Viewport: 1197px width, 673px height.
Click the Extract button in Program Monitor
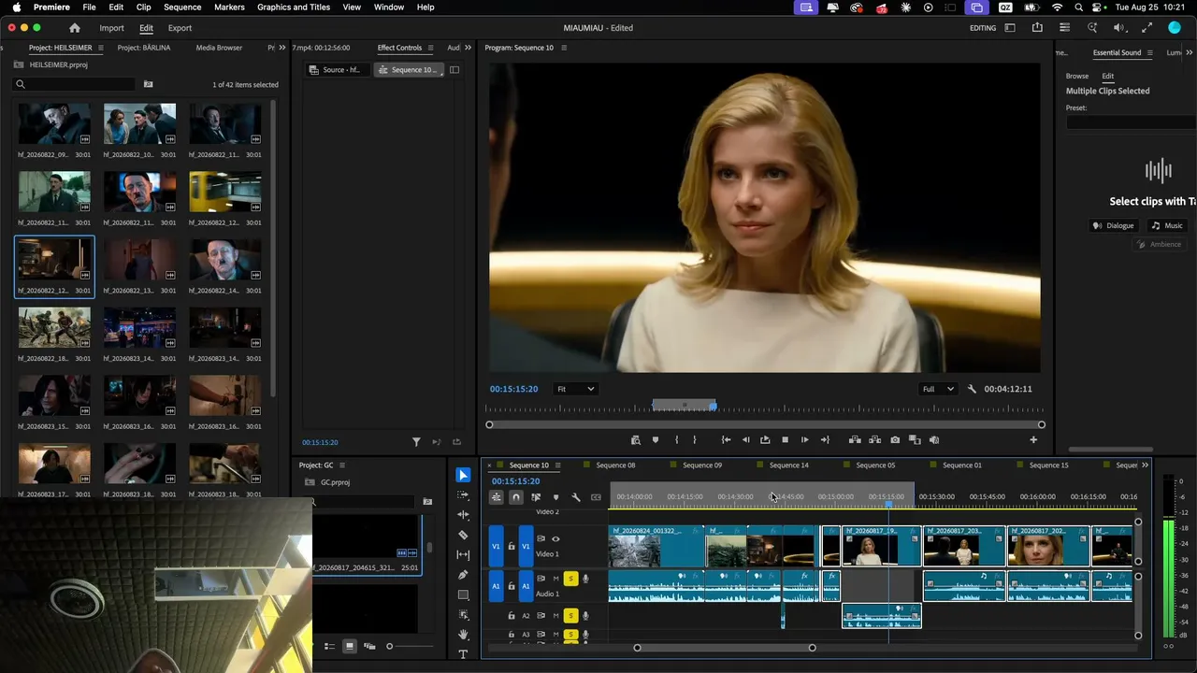click(874, 440)
